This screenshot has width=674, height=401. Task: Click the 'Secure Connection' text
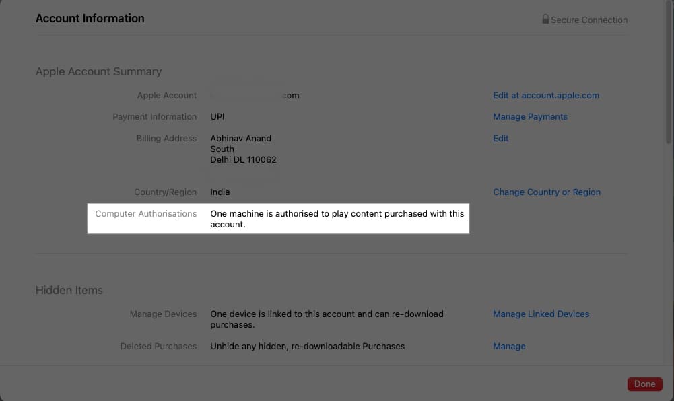pos(589,20)
